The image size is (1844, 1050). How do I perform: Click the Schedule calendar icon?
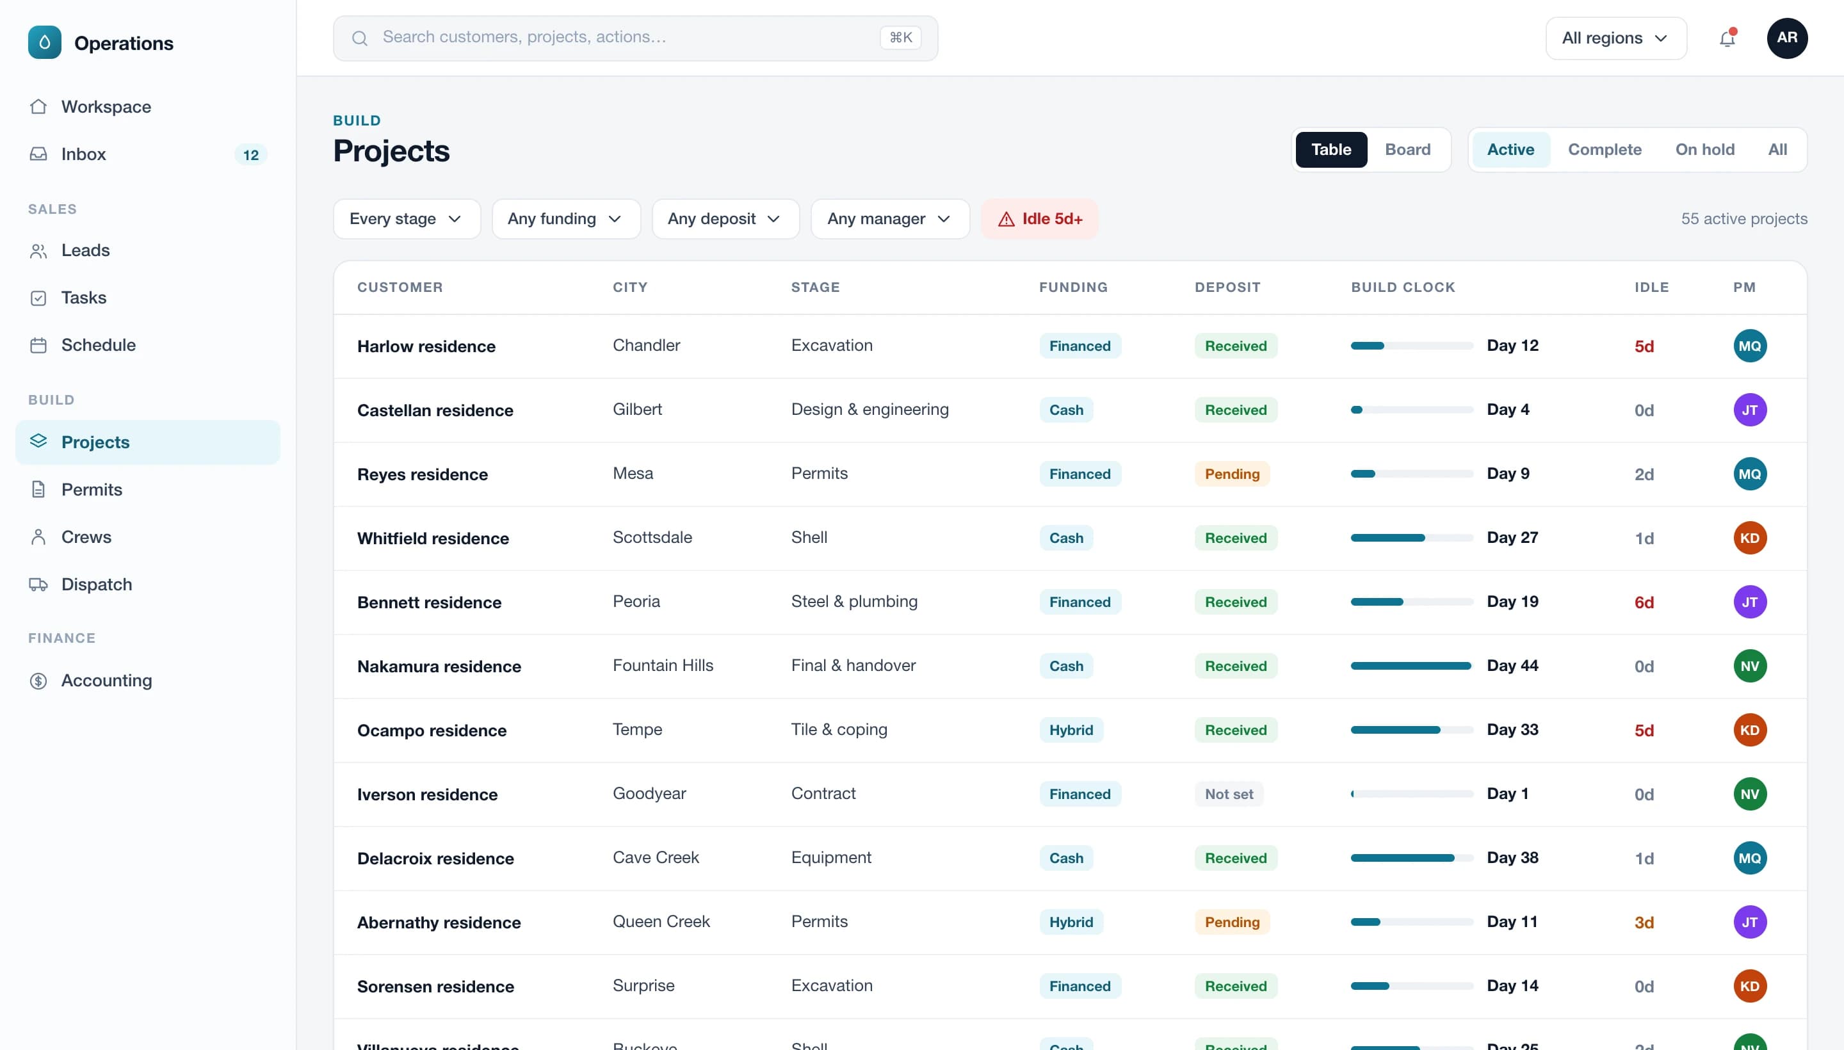[38, 346]
